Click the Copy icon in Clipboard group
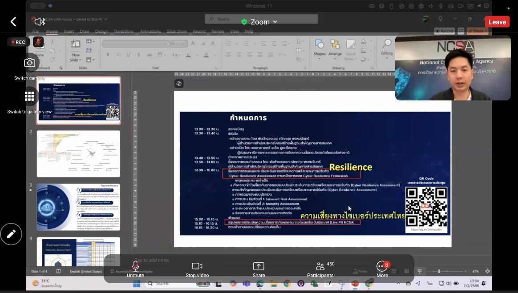This screenshot has height=293, width=518. coord(52,51)
